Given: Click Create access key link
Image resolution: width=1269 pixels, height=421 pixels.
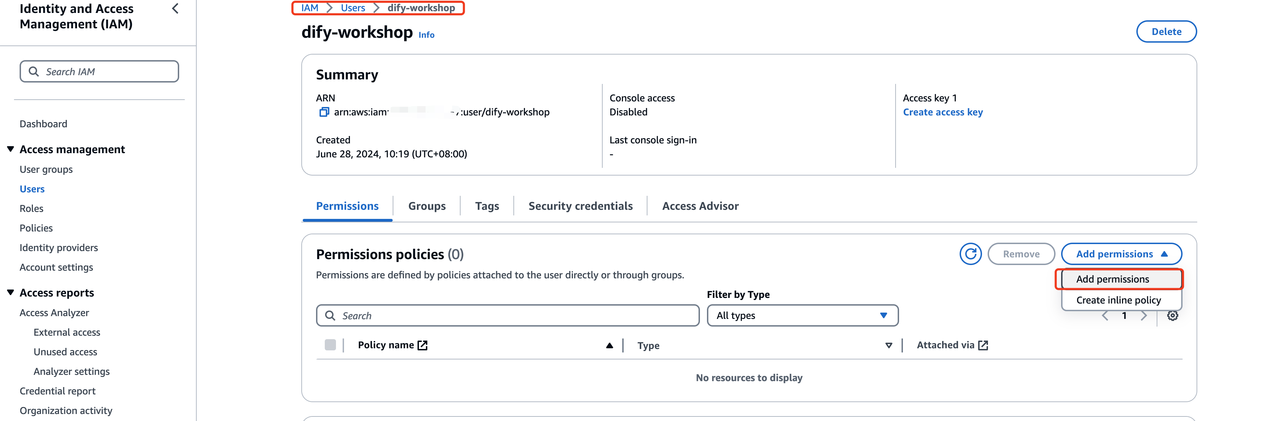Looking at the screenshot, I should (x=942, y=112).
